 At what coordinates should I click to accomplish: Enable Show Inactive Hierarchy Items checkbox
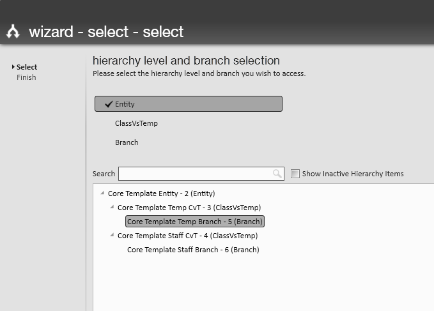(295, 174)
